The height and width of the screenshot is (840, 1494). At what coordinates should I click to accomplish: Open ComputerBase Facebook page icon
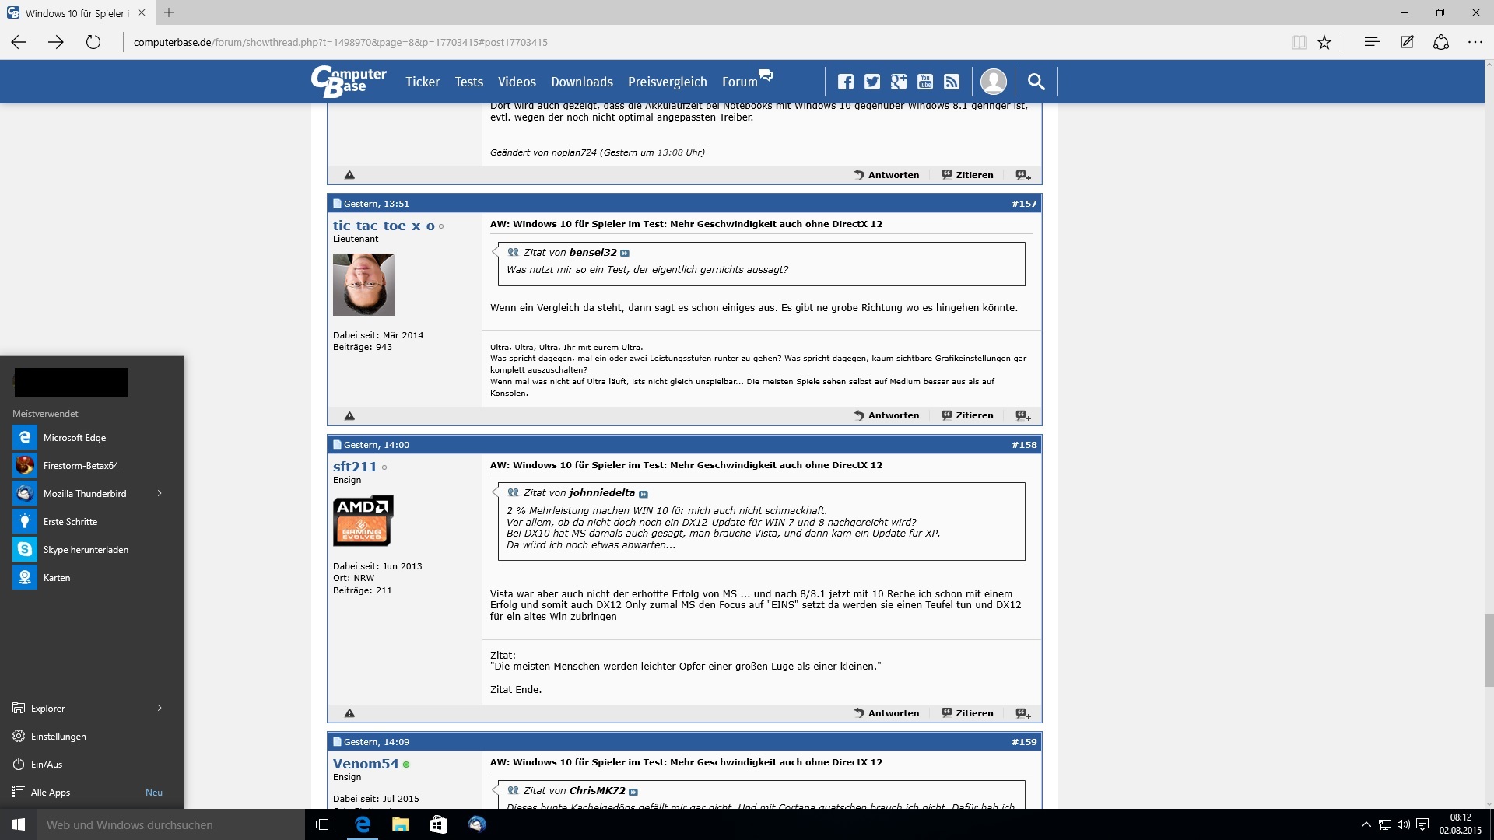coord(846,82)
